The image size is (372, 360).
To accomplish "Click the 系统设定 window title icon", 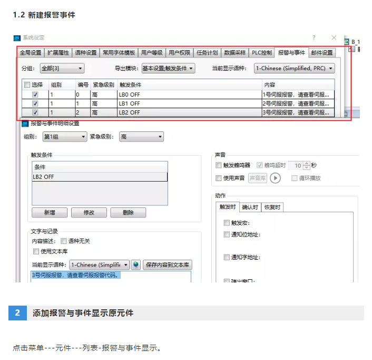I will click(17, 38).
